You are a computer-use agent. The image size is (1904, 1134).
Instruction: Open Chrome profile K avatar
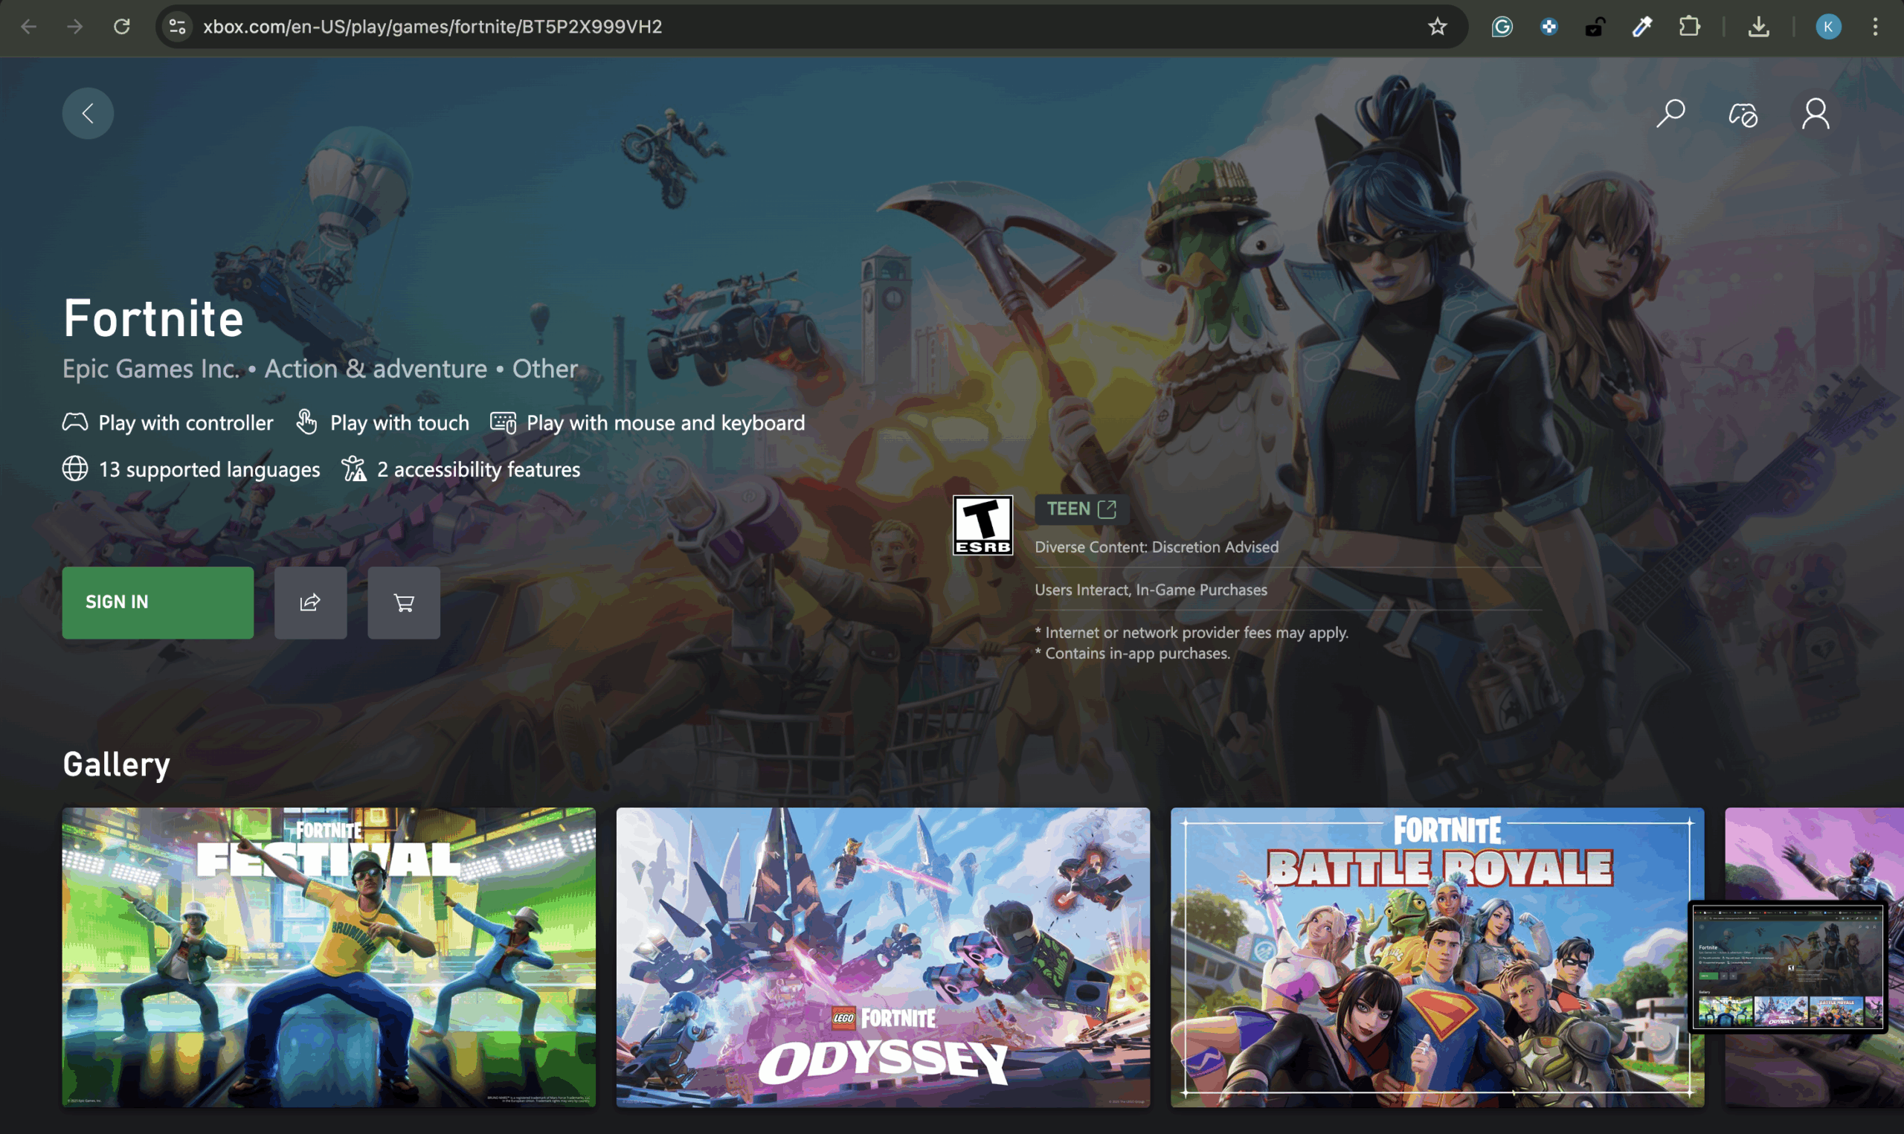(1827, 27)
